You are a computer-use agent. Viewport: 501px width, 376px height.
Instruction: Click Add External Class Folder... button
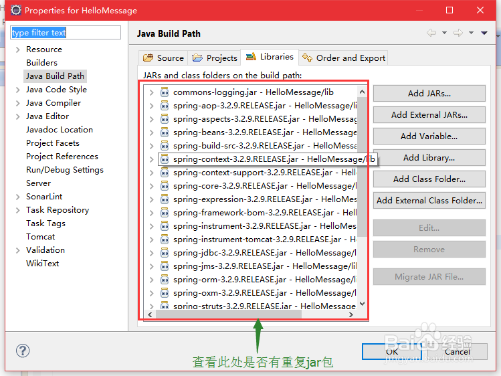(x=429, y=200)
